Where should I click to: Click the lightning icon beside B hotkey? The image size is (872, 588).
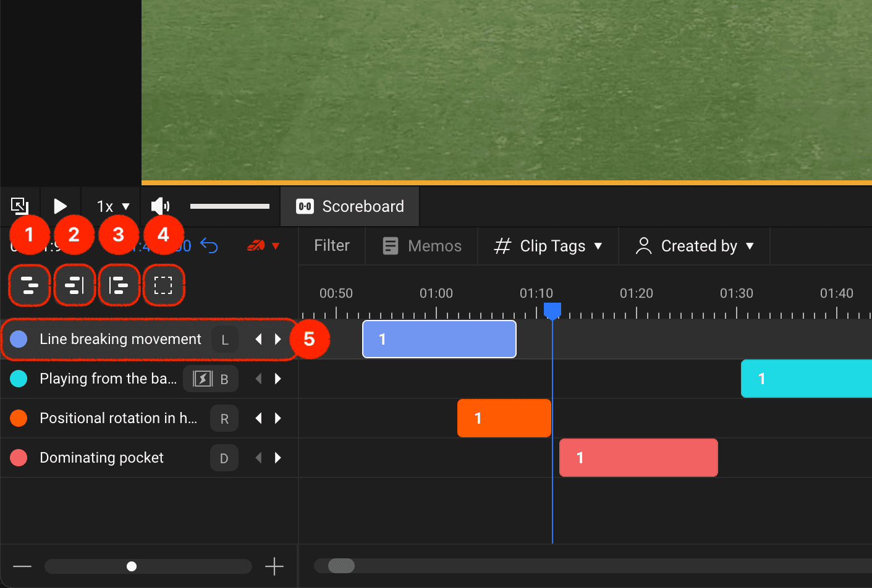203,379
